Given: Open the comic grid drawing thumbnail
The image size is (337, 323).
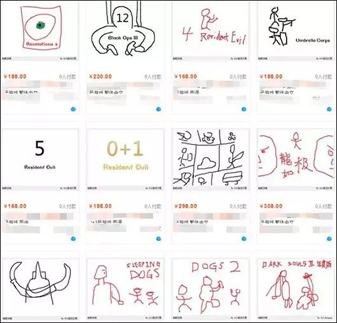Looking at the screenshot, I should (x=210, y=159).
